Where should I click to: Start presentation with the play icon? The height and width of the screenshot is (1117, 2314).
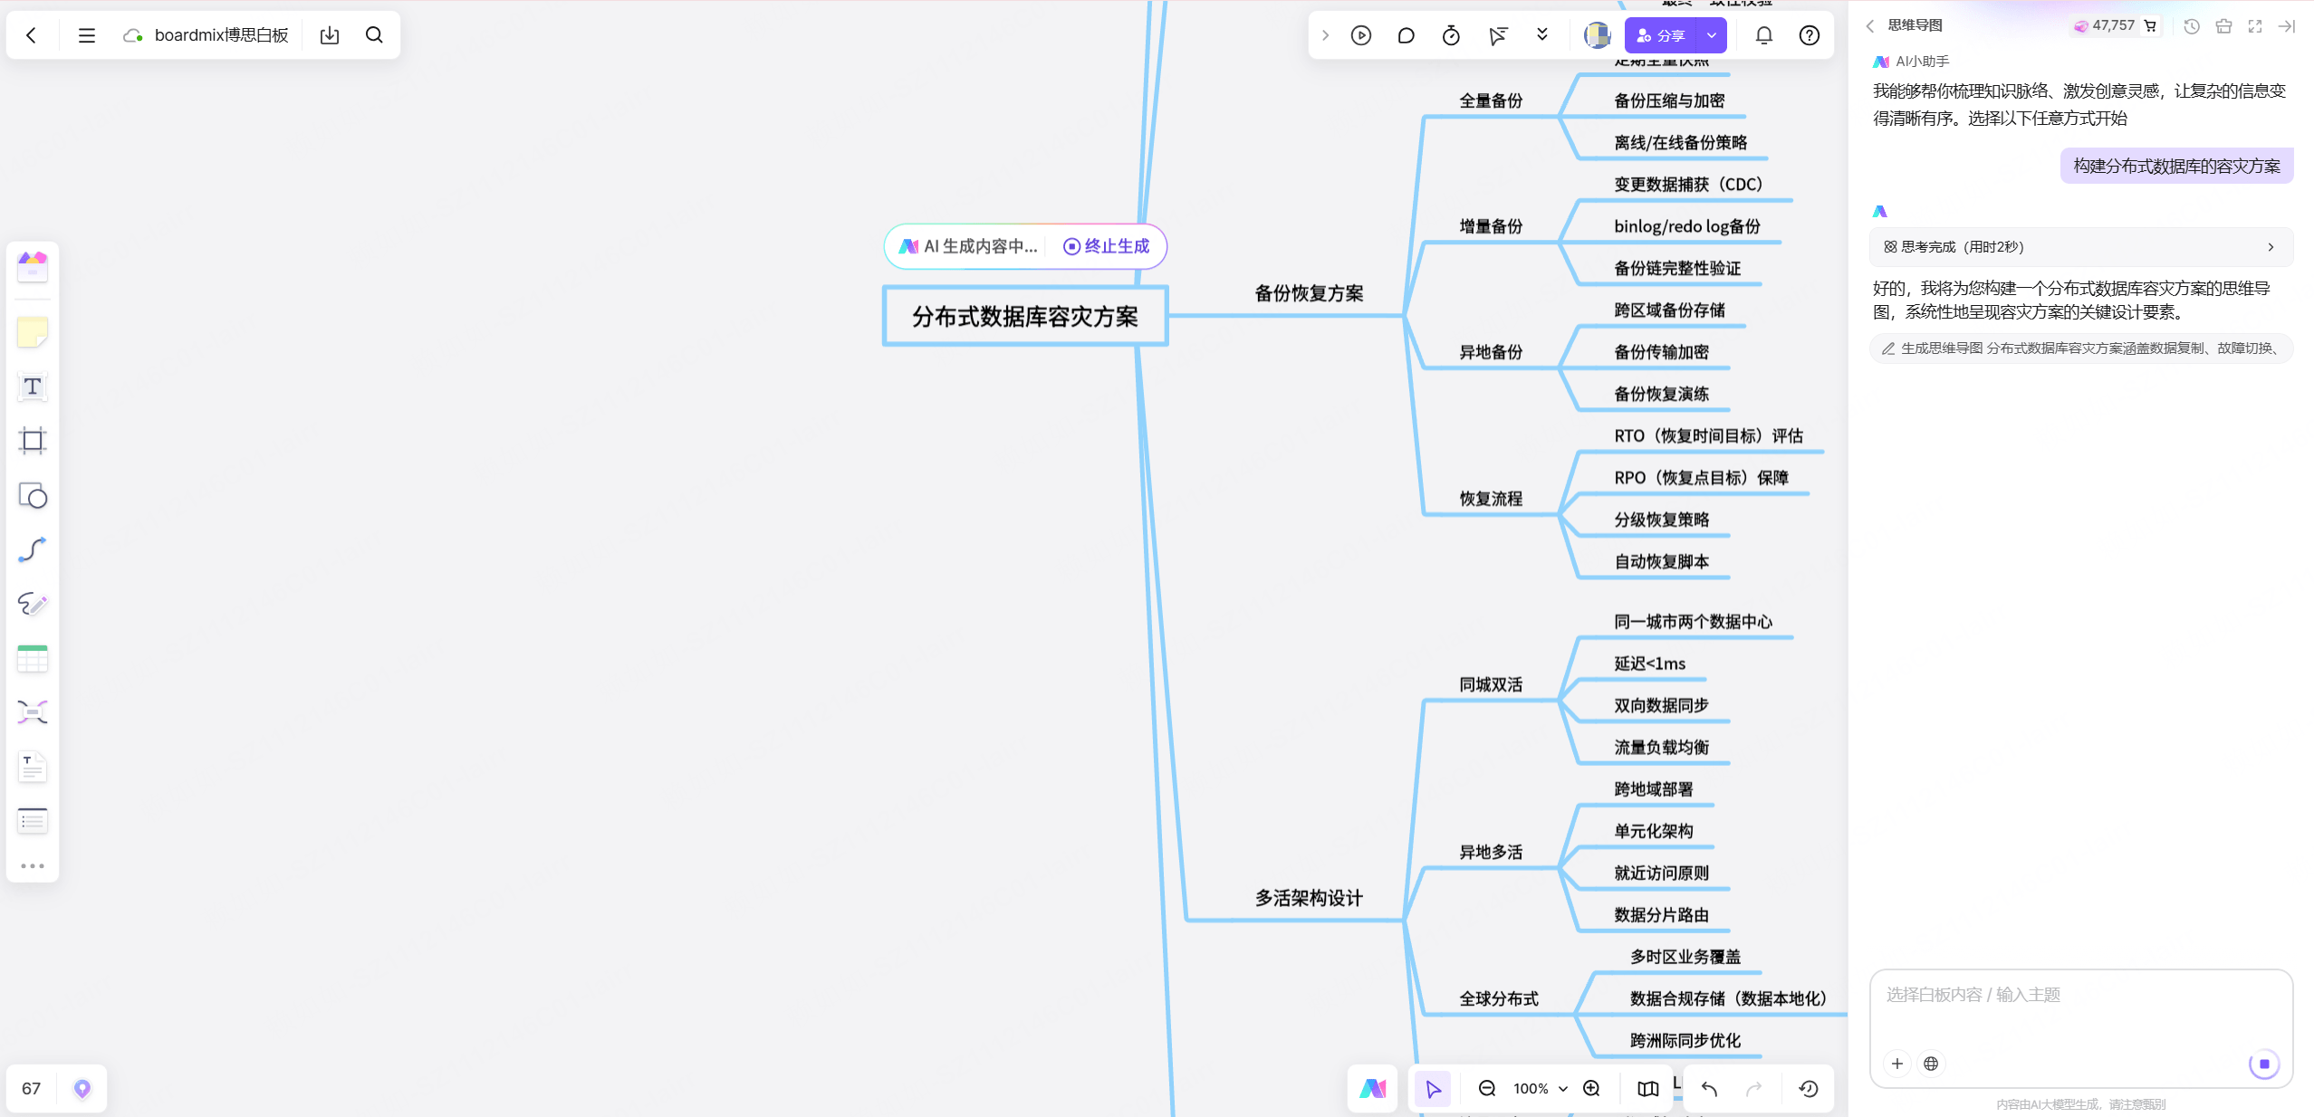tap(1360, 35)
